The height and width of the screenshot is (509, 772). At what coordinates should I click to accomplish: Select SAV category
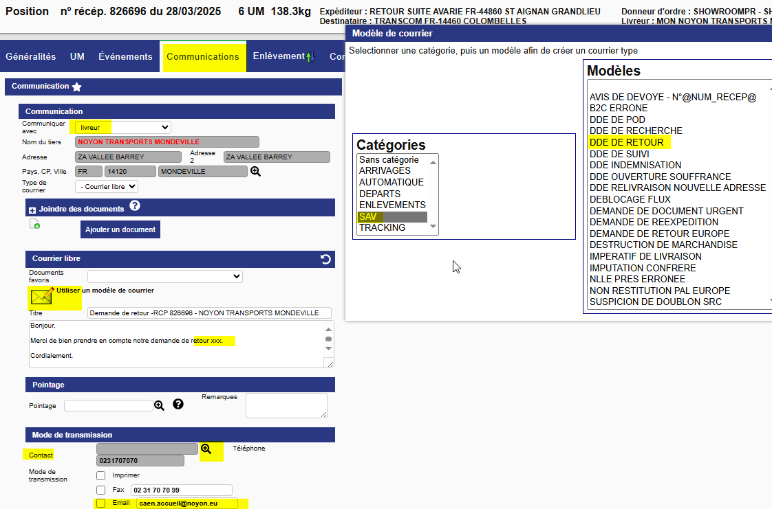point(392,216)
